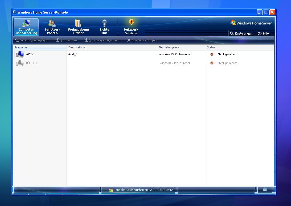
Task: Click AVID6 Nicht gesichert text
Action: point(227,54)
